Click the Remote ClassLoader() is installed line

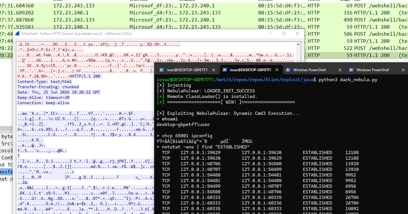tap(207, 96)
